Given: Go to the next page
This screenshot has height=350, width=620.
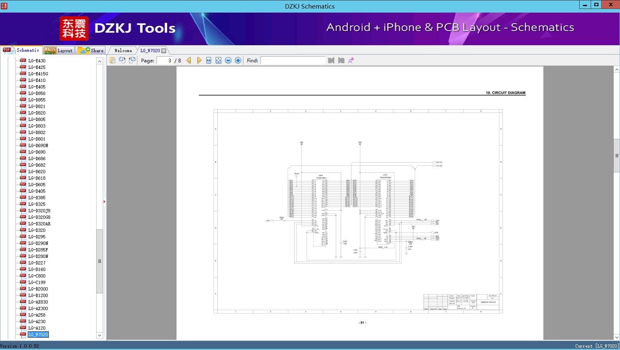Looking at the screenshot, I should 199,60.
